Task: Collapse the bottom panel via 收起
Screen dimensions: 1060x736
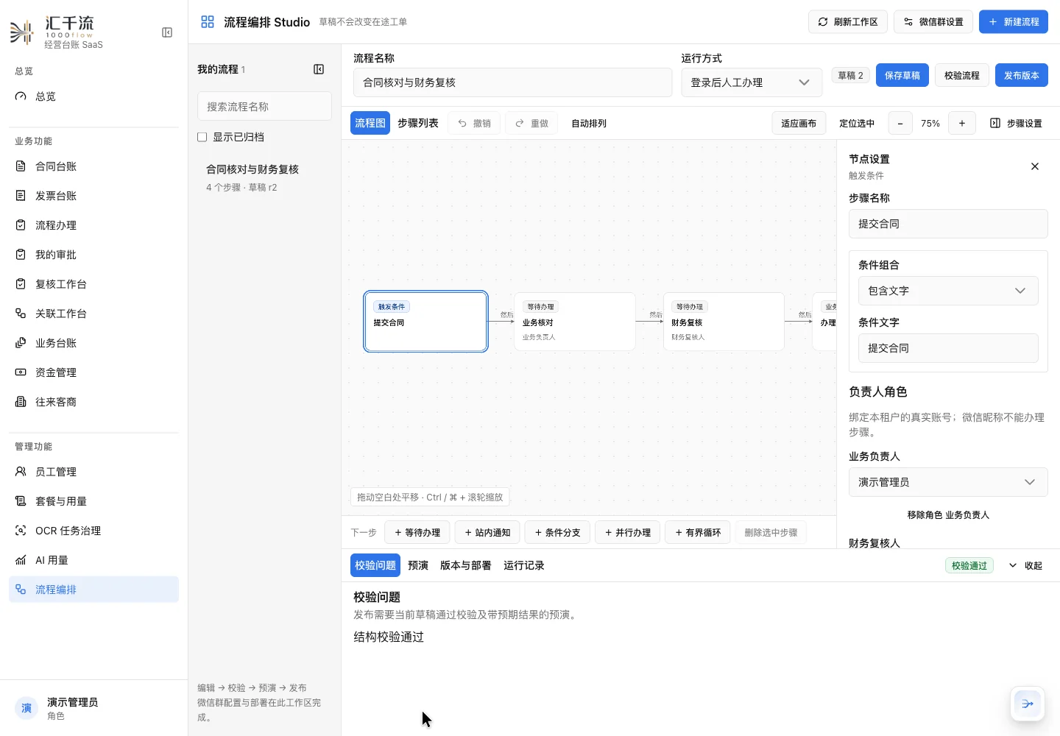Action: point(1025,565)
